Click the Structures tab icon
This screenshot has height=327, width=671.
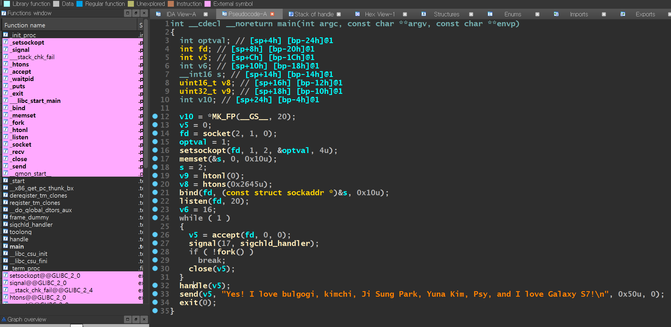424,14
